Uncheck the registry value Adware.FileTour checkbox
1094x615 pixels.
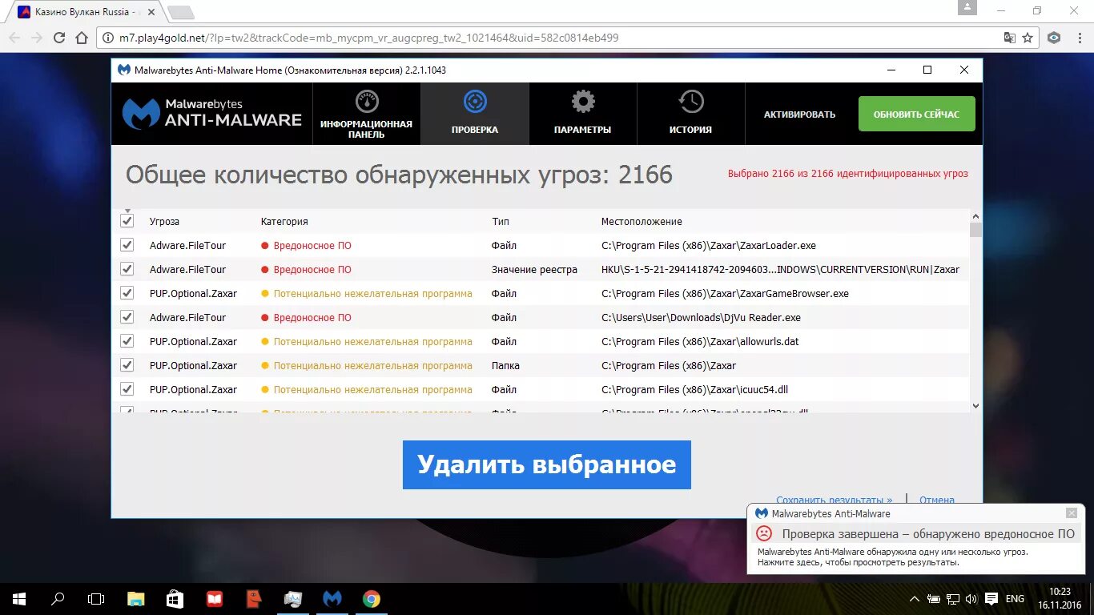(x=127, y=269)
